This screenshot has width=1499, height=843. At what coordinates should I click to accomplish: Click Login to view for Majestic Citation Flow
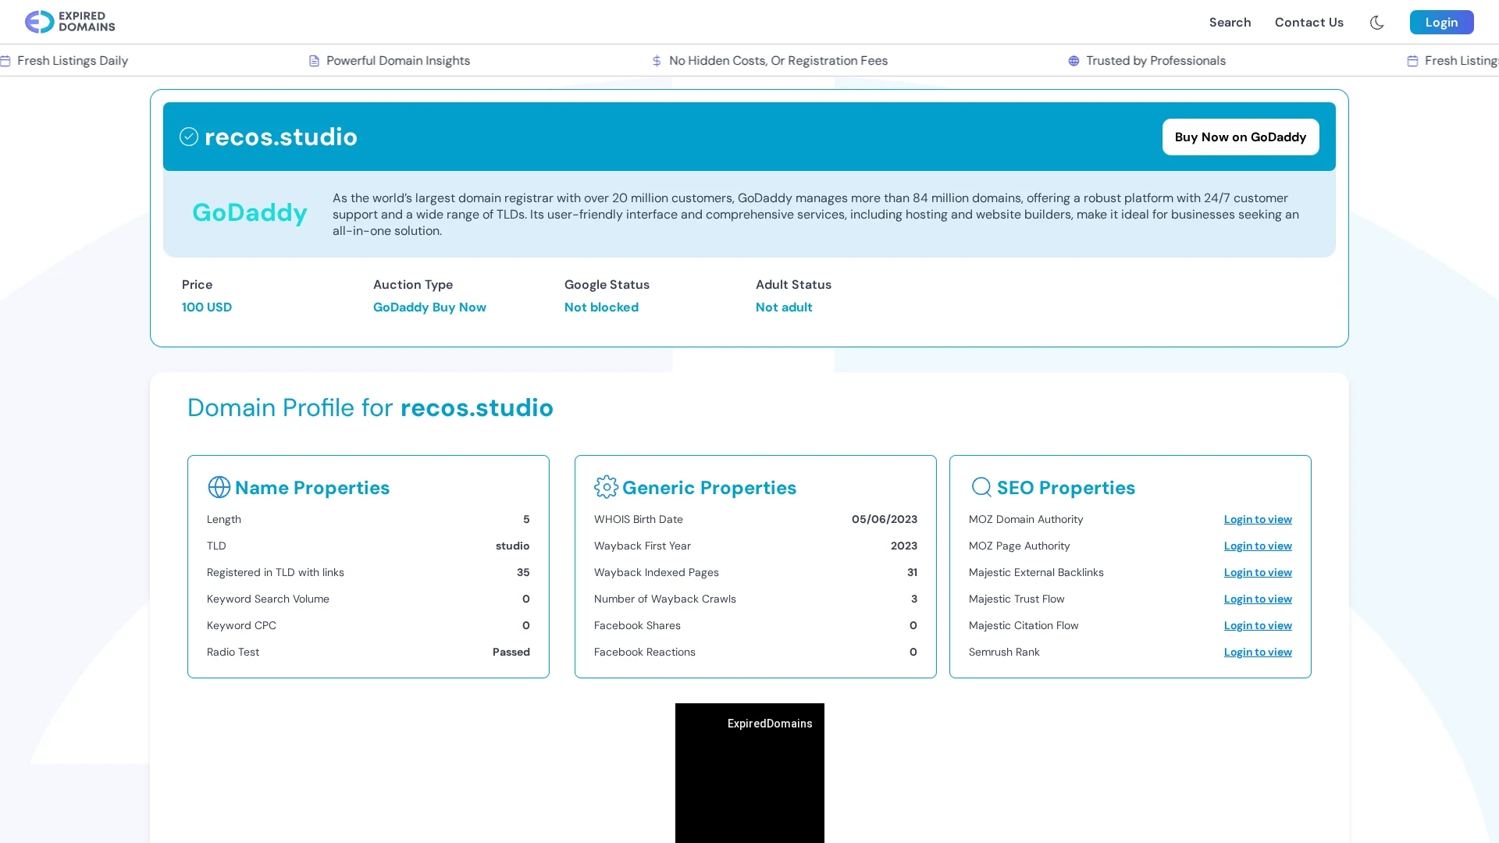point(1258,626)
